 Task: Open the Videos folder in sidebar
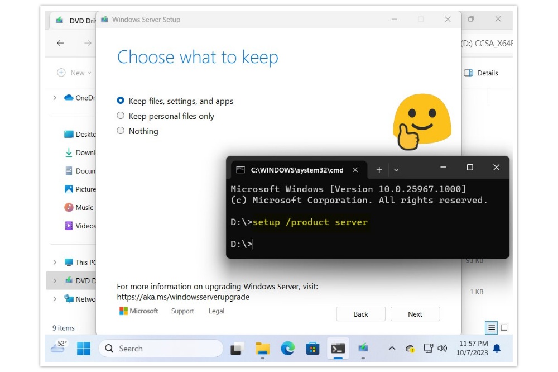point(80,226)
